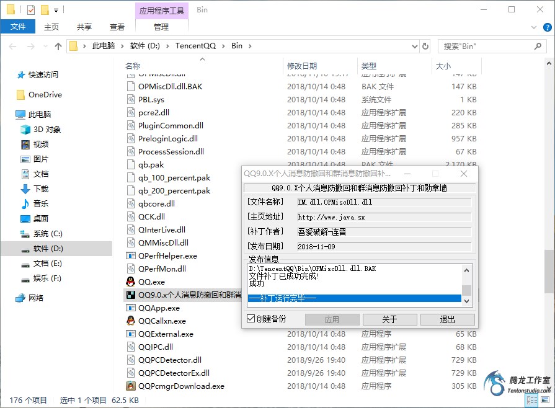Select 快速访问 in navigation pane
555x408 pixels.
[x=37, y=74]
